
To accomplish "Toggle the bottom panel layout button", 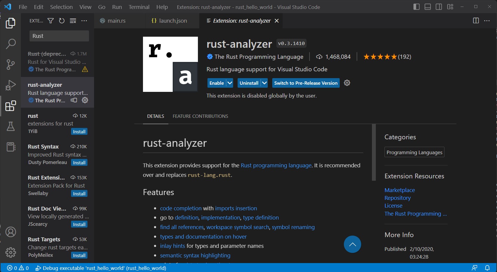I will coord(427,7).
